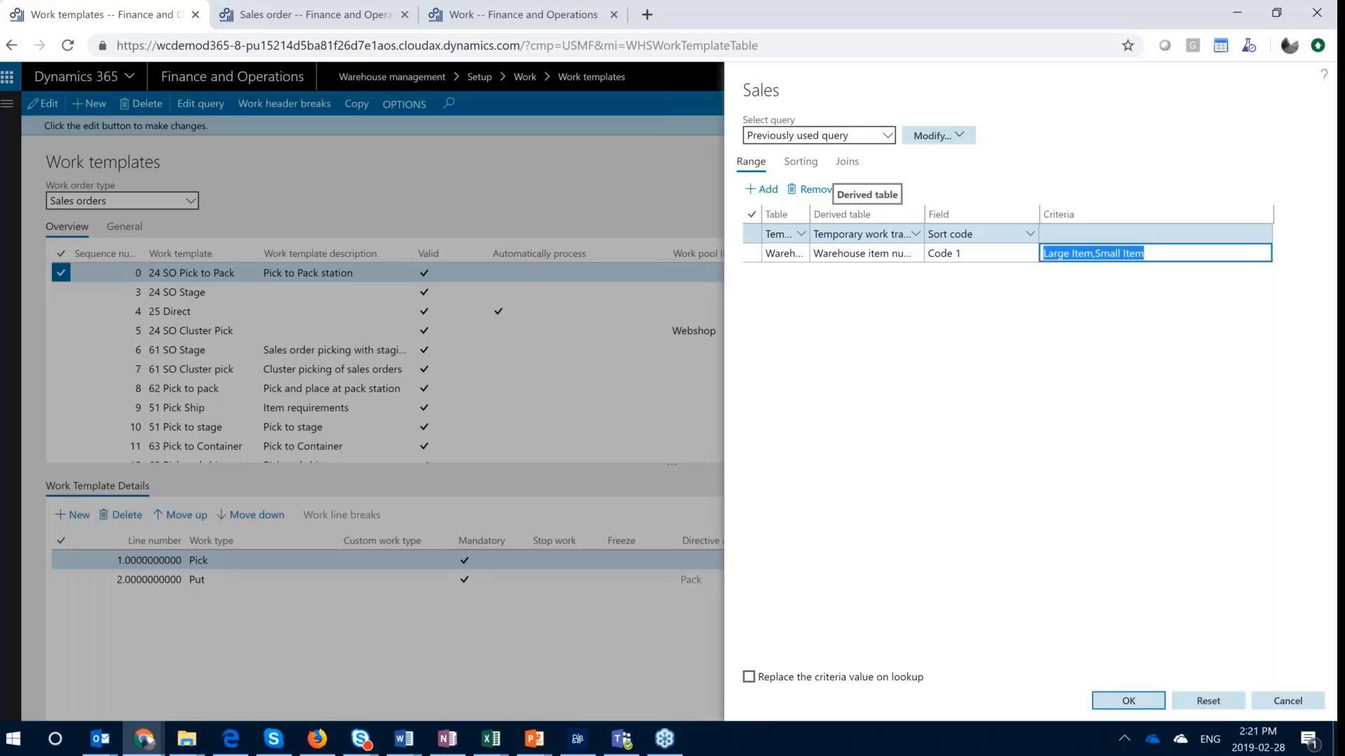Expand the Select query dropdown
The height and width of the screenshot is (756, 1345).
coord(888,135)
